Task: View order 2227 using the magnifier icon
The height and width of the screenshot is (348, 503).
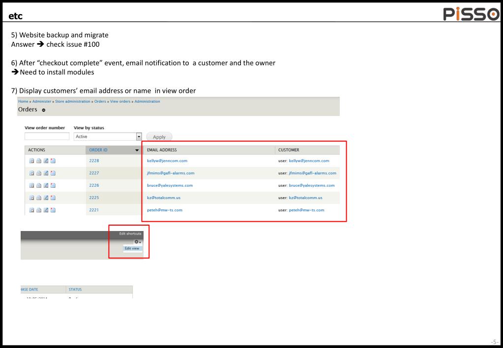Action: tap(32, 173)
